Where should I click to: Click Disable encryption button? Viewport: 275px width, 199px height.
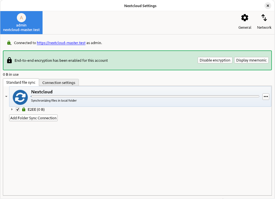[x=215, y=60]
